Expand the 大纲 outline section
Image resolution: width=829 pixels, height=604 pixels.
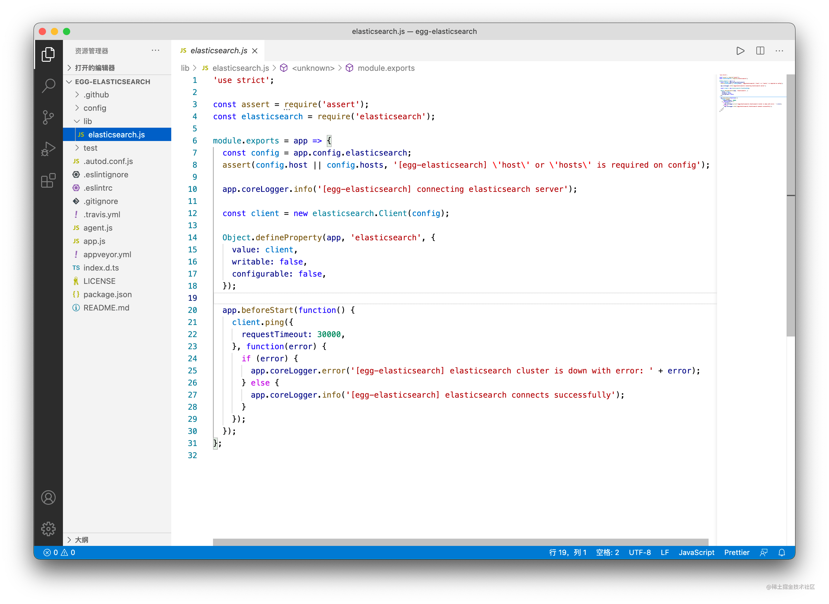point(81,540)
